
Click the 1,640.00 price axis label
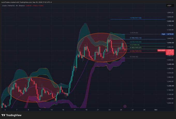point(170,38)
